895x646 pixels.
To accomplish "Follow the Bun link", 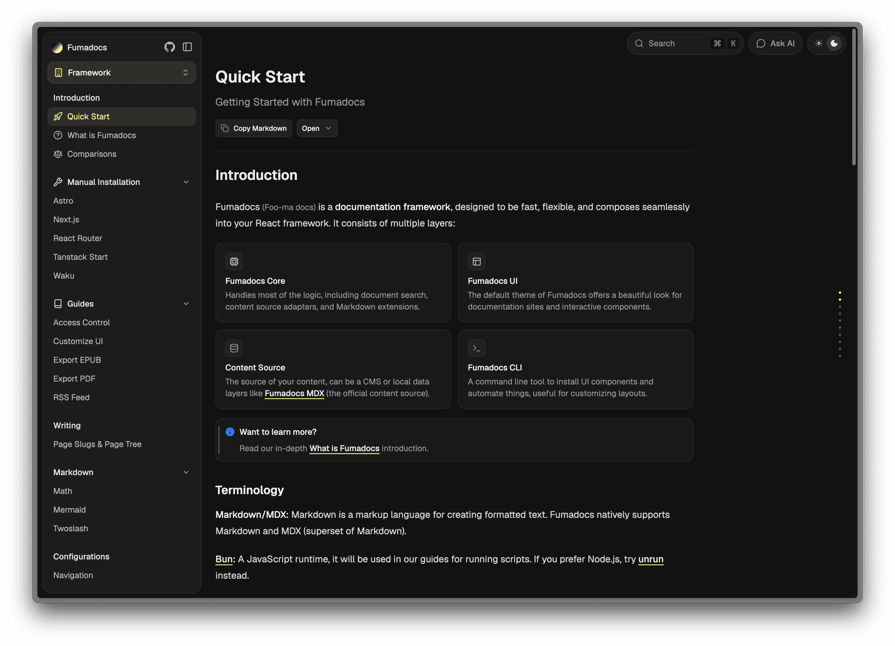I will point(224,559).
